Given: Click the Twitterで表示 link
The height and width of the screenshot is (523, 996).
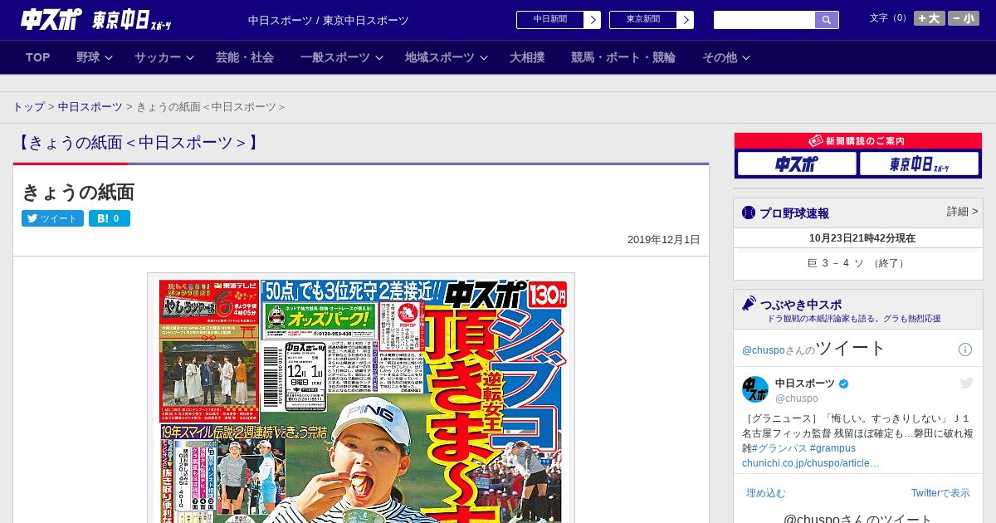Looking at the screenshot, I should click(x=940, y=493).
